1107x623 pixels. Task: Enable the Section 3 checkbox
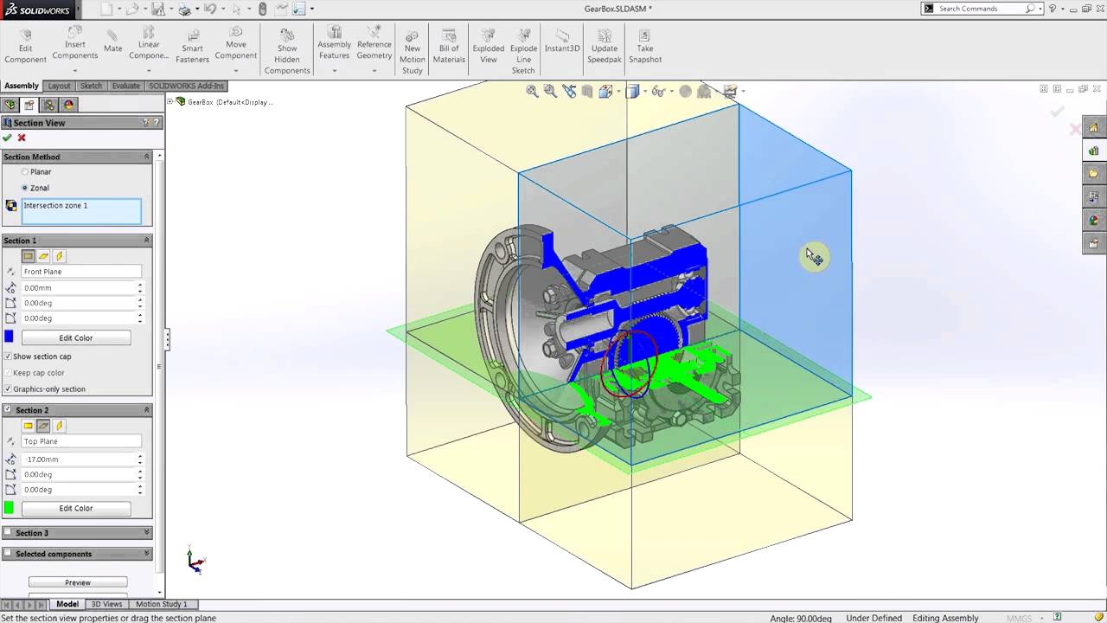[8, 533]
